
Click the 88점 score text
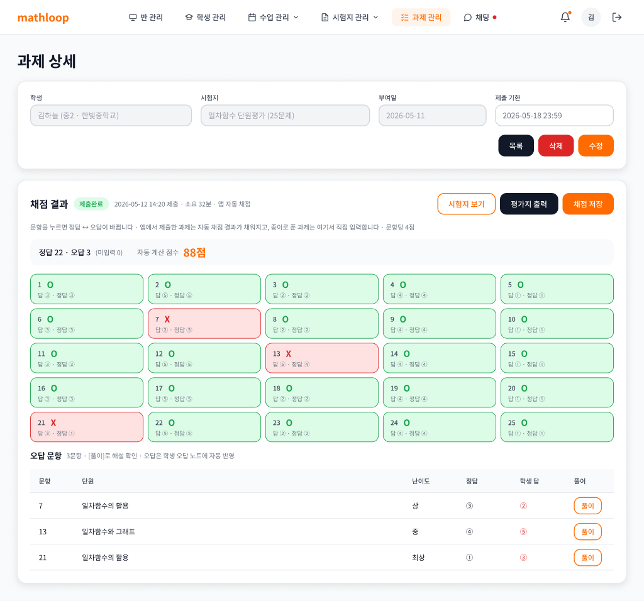click(x=194, y=253)
